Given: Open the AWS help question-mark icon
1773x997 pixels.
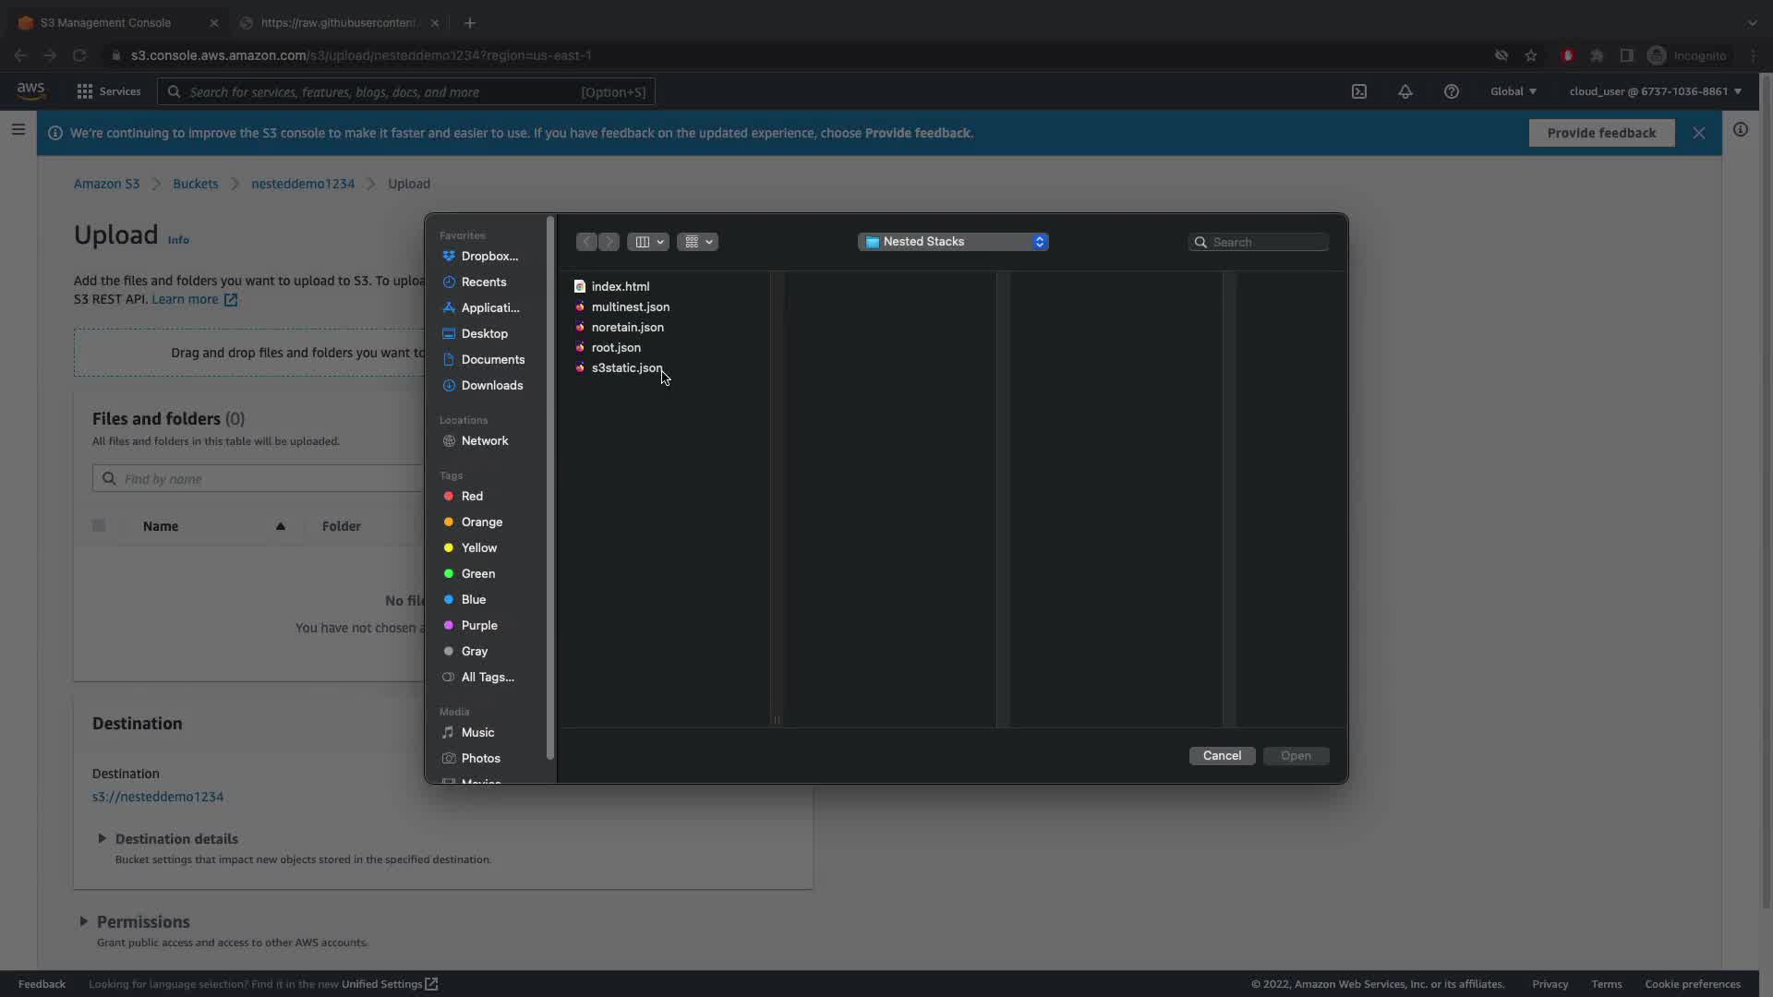Looking at the screenshot, I should (1451, 91).
